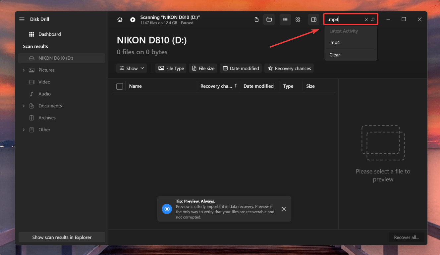Sort by Recovery chances column header
440x255 pixels.
(218, 86)
